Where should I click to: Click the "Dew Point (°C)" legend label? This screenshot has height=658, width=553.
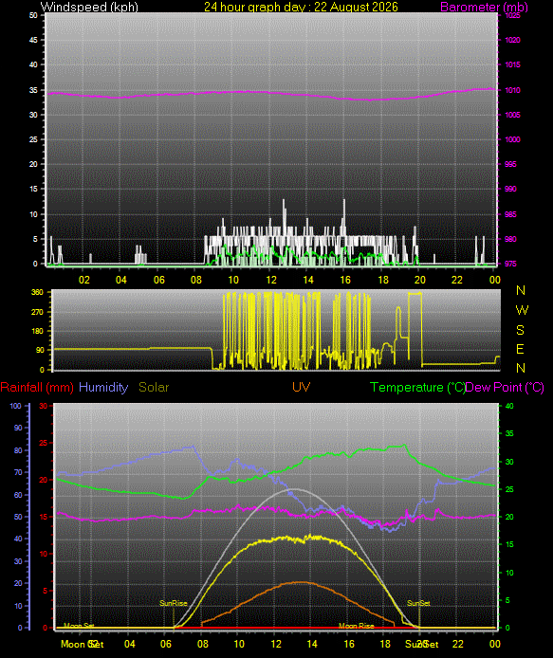[506, 388]
